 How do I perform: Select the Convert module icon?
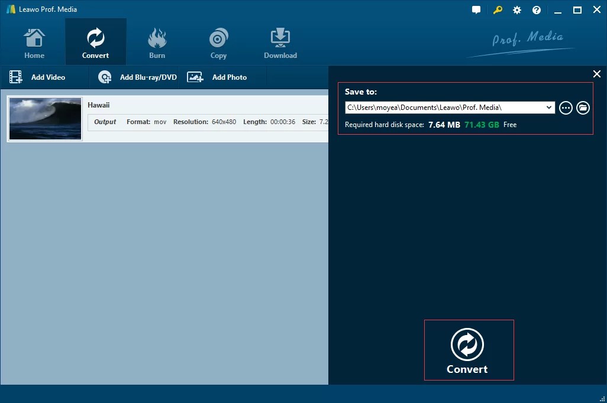click(x=95, y=41)
